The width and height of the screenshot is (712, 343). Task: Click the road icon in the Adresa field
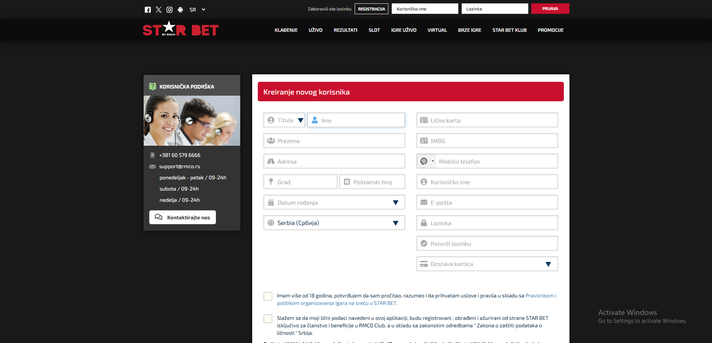[271, 161]
